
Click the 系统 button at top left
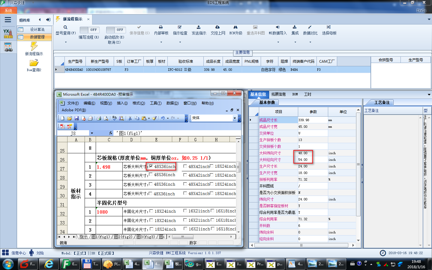click(8, 10)
